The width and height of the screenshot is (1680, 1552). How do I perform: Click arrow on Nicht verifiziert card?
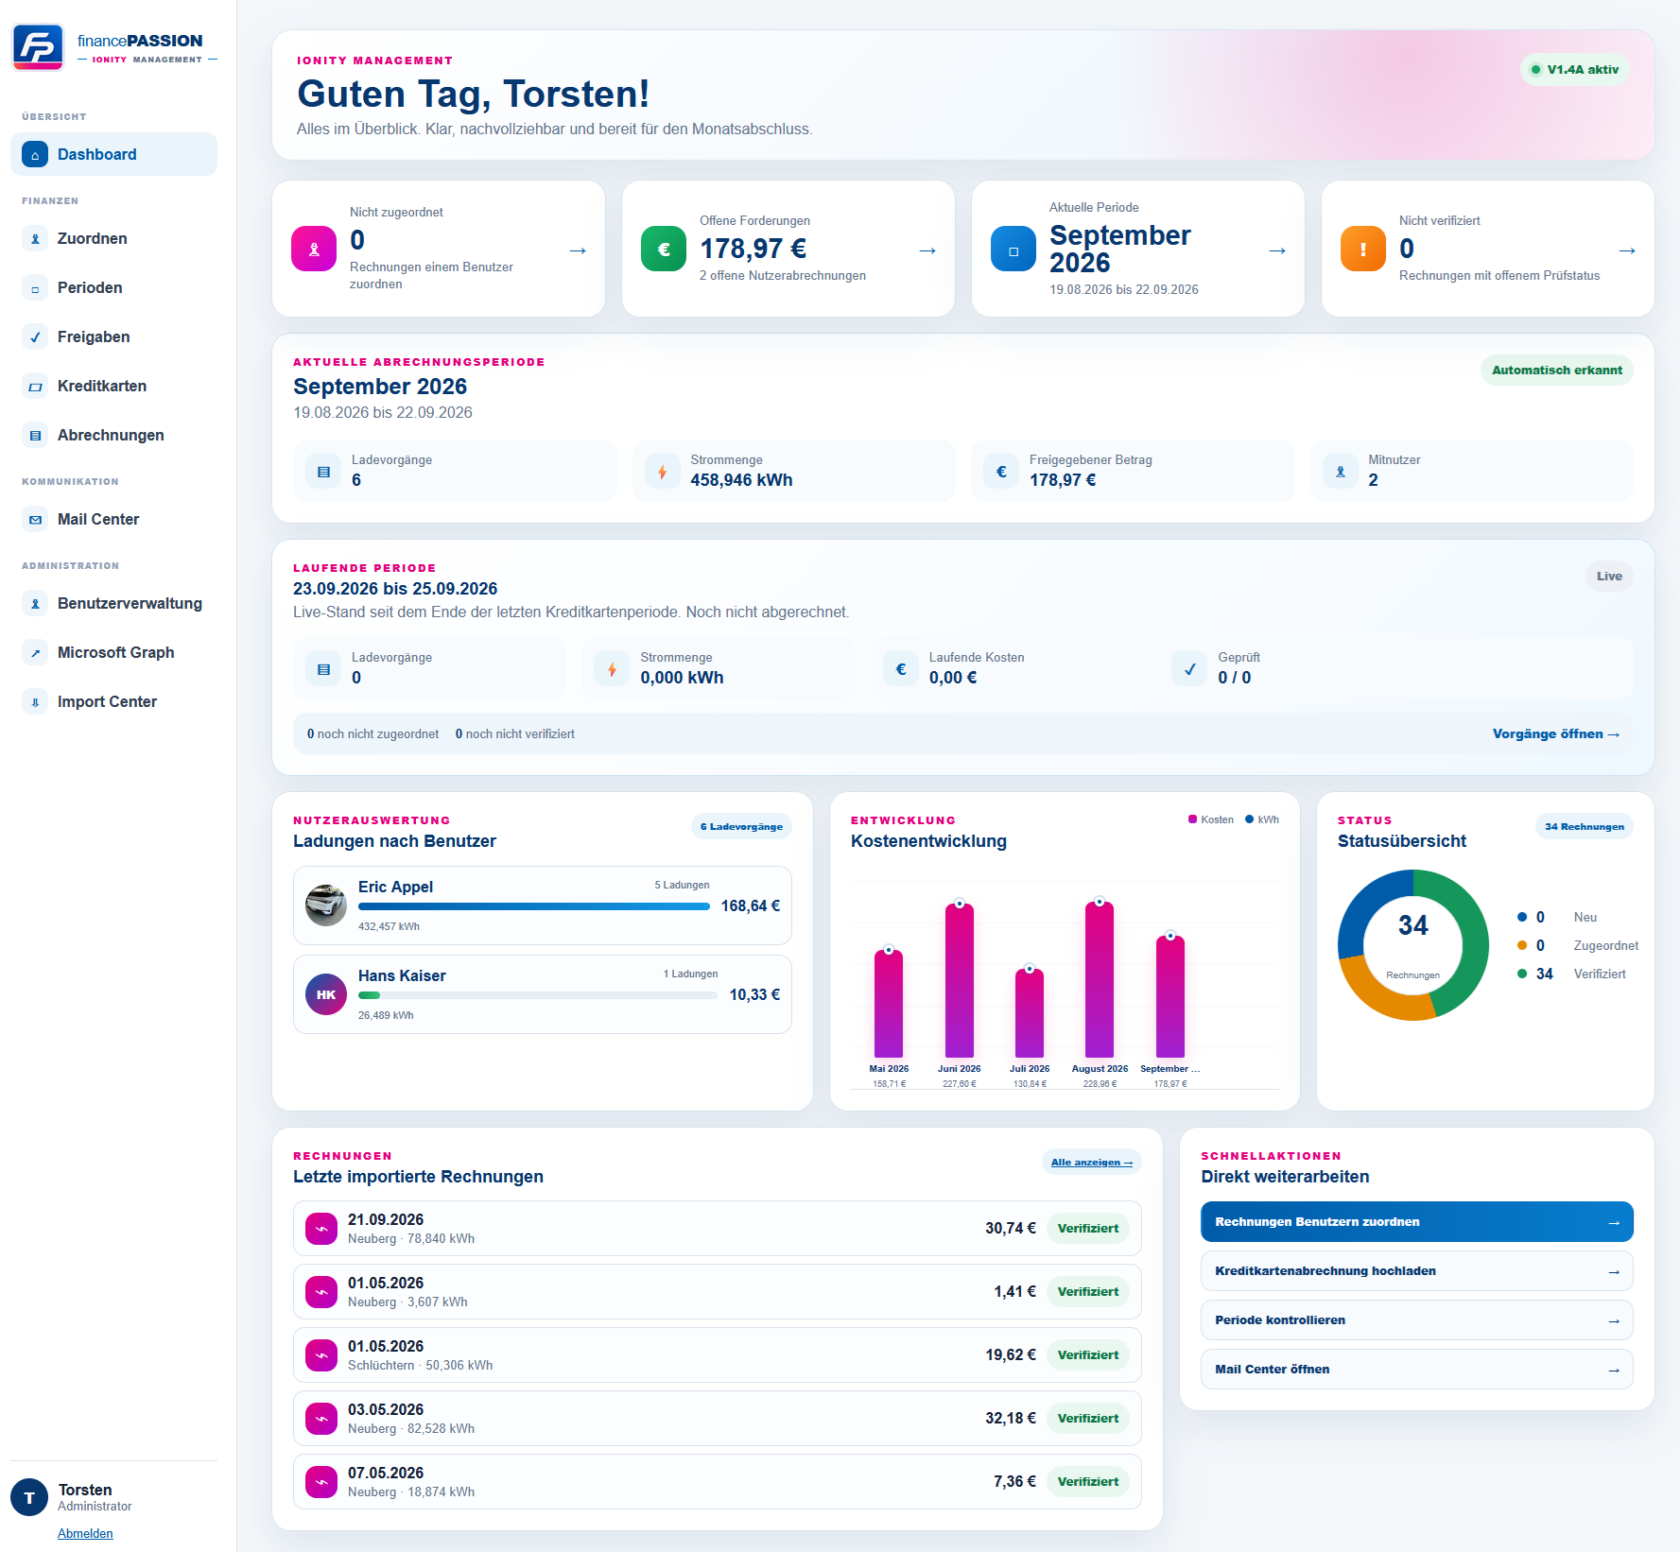(x=1627, y=250)
